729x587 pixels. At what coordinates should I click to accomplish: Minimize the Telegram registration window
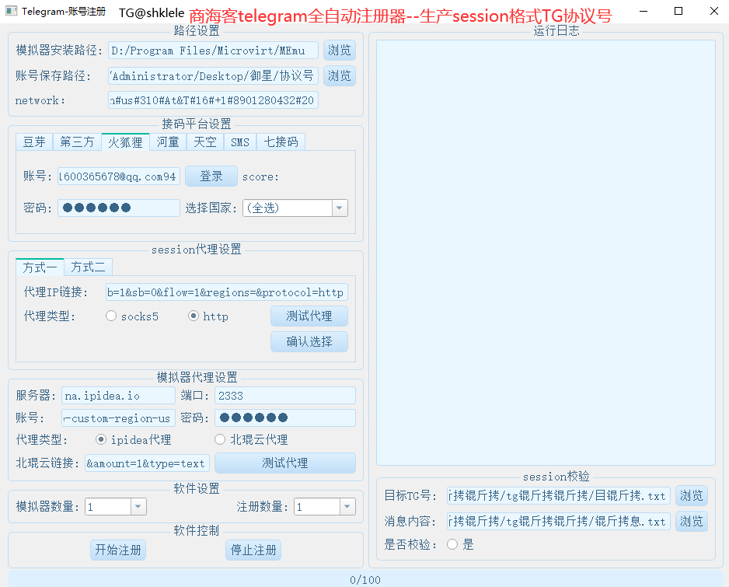pyautogui.click(x=644, y=11)
